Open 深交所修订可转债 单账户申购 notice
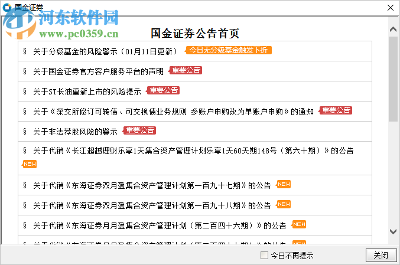The image size is (400, 265). tap(173, 112)
